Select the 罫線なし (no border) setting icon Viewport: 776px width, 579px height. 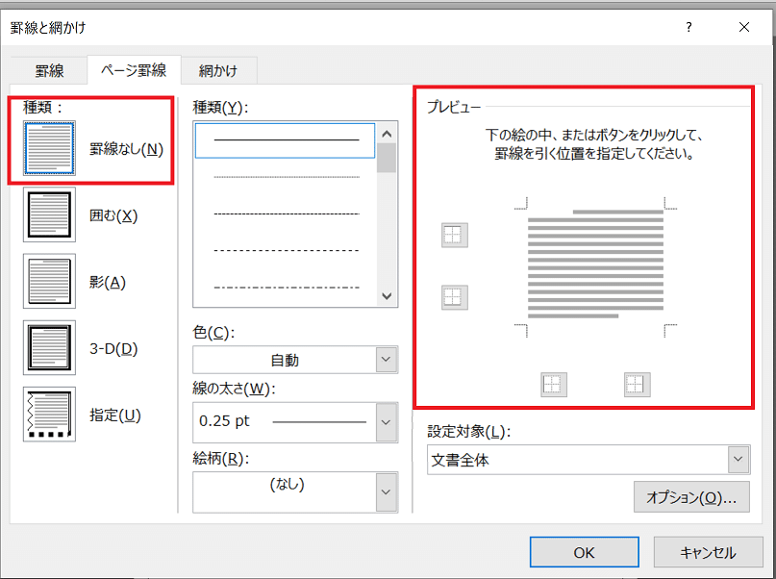coord(49,148)
